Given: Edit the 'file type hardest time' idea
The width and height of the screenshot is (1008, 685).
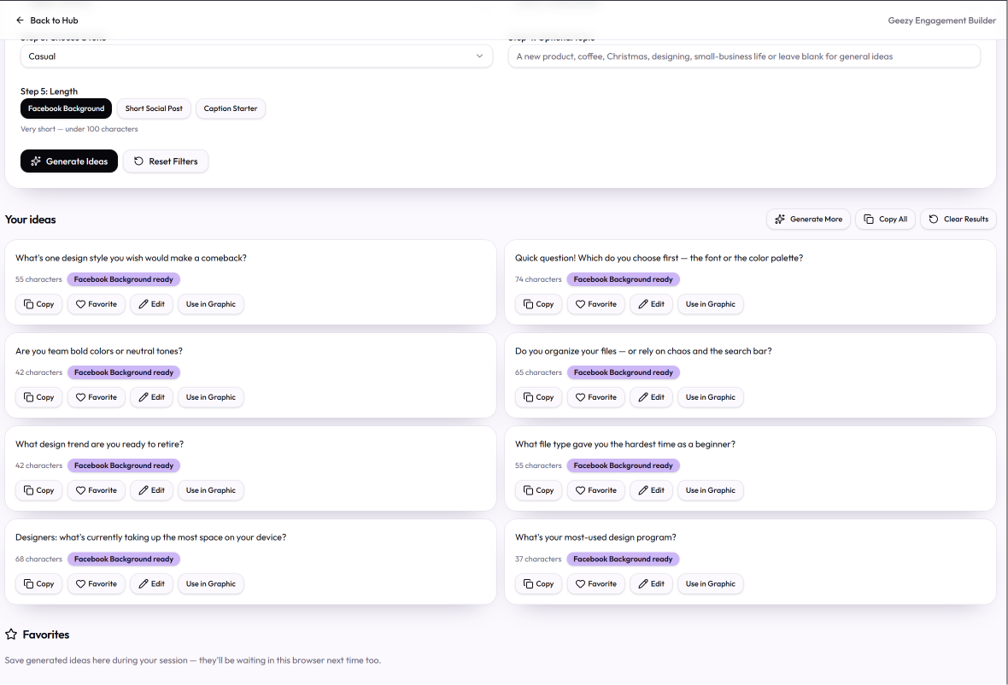Looking at the screenshot, I should tap(651, 490).
